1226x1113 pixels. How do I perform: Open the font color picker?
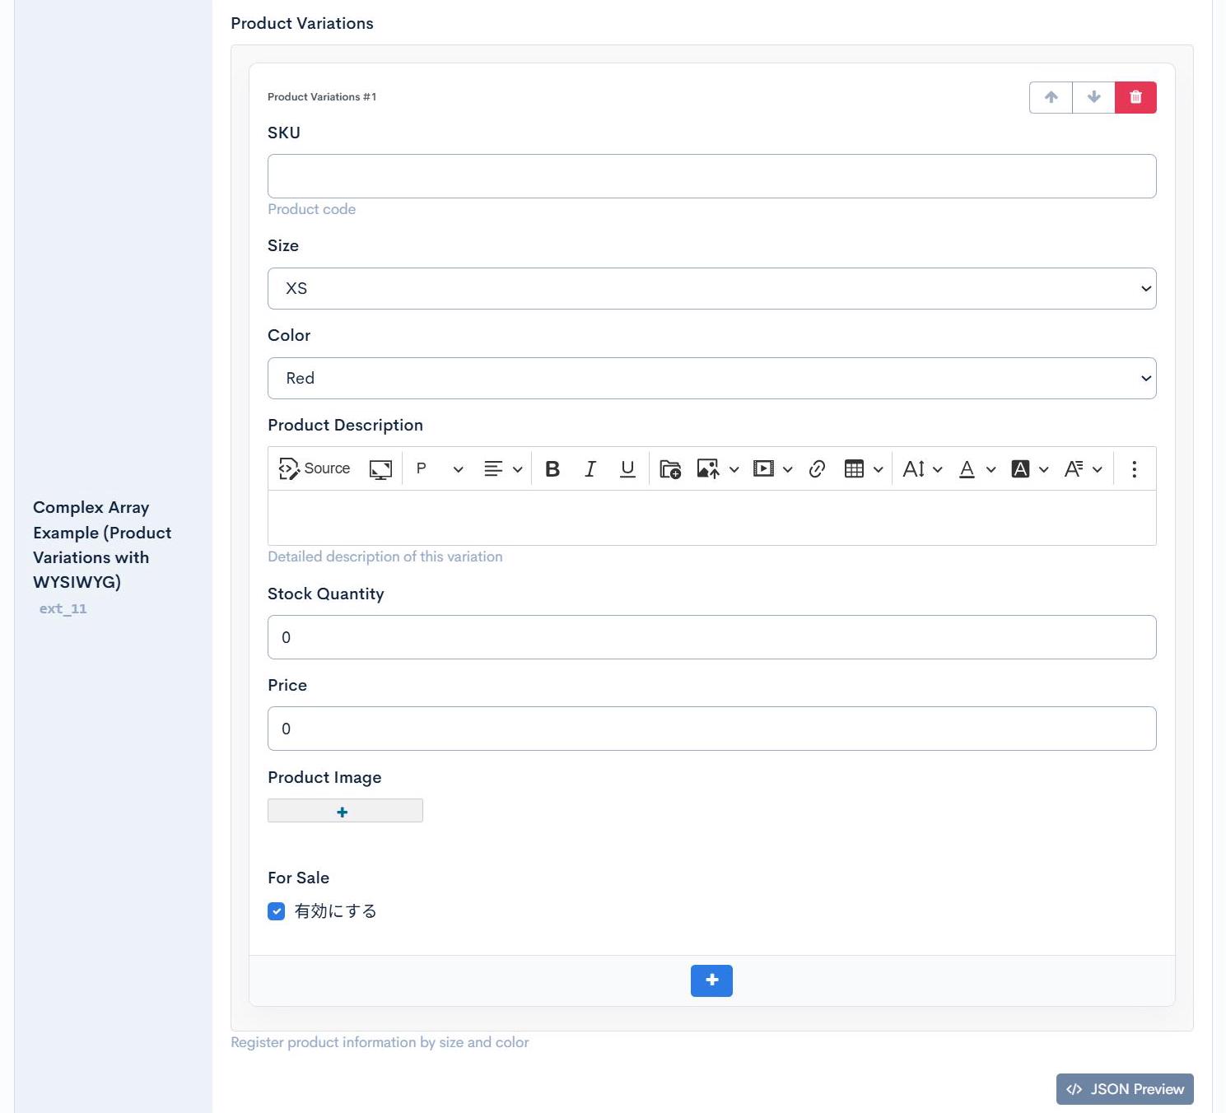[967, 469]
